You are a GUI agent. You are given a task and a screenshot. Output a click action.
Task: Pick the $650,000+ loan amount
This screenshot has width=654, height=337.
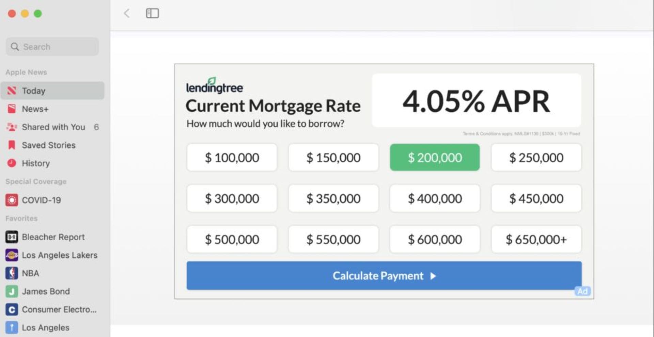[x=536, y=239]
